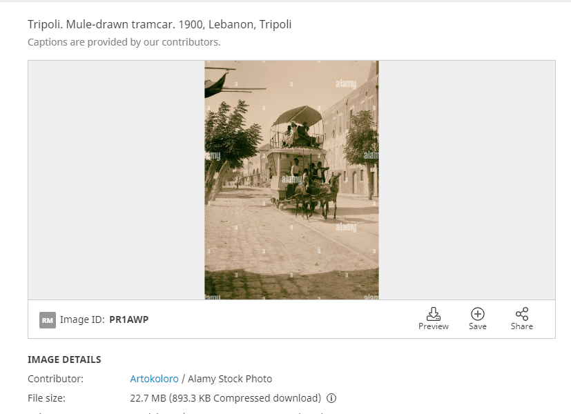The image size is (571, 414).
Task: Click the RM license badge
Action: tap(48, 320)
